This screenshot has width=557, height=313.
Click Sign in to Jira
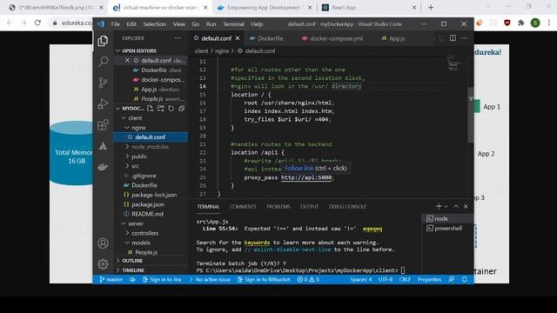pos(162,280)
